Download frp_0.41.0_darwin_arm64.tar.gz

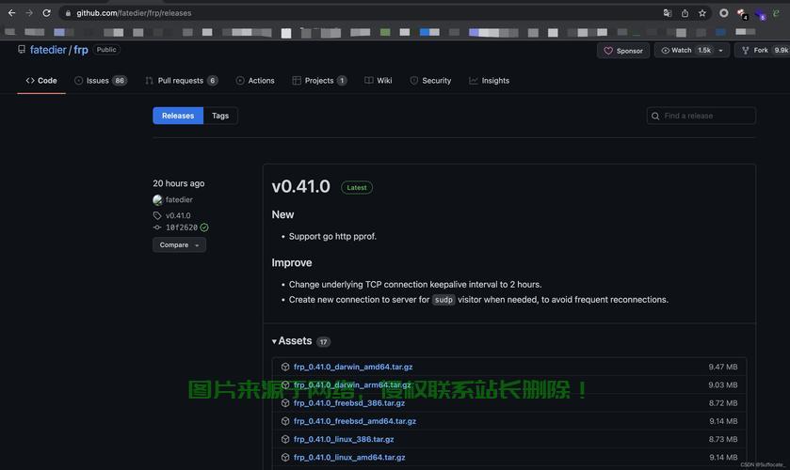coord(352,385)
